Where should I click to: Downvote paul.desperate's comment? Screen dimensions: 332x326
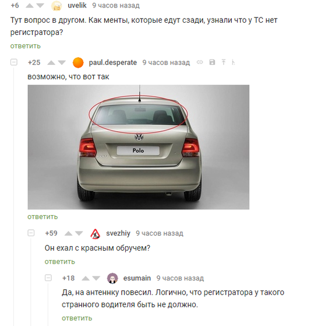coord(62,62)
